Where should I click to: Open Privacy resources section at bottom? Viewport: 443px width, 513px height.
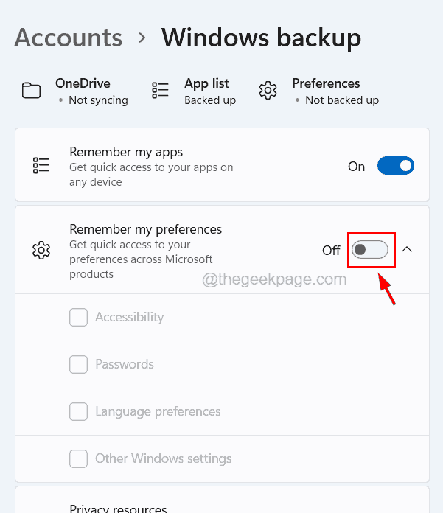tap(118, 508)
